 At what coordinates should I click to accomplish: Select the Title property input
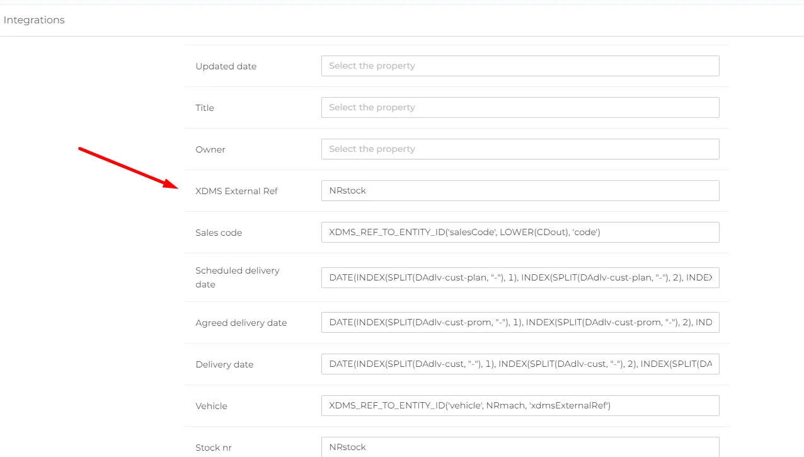point(520,107)
